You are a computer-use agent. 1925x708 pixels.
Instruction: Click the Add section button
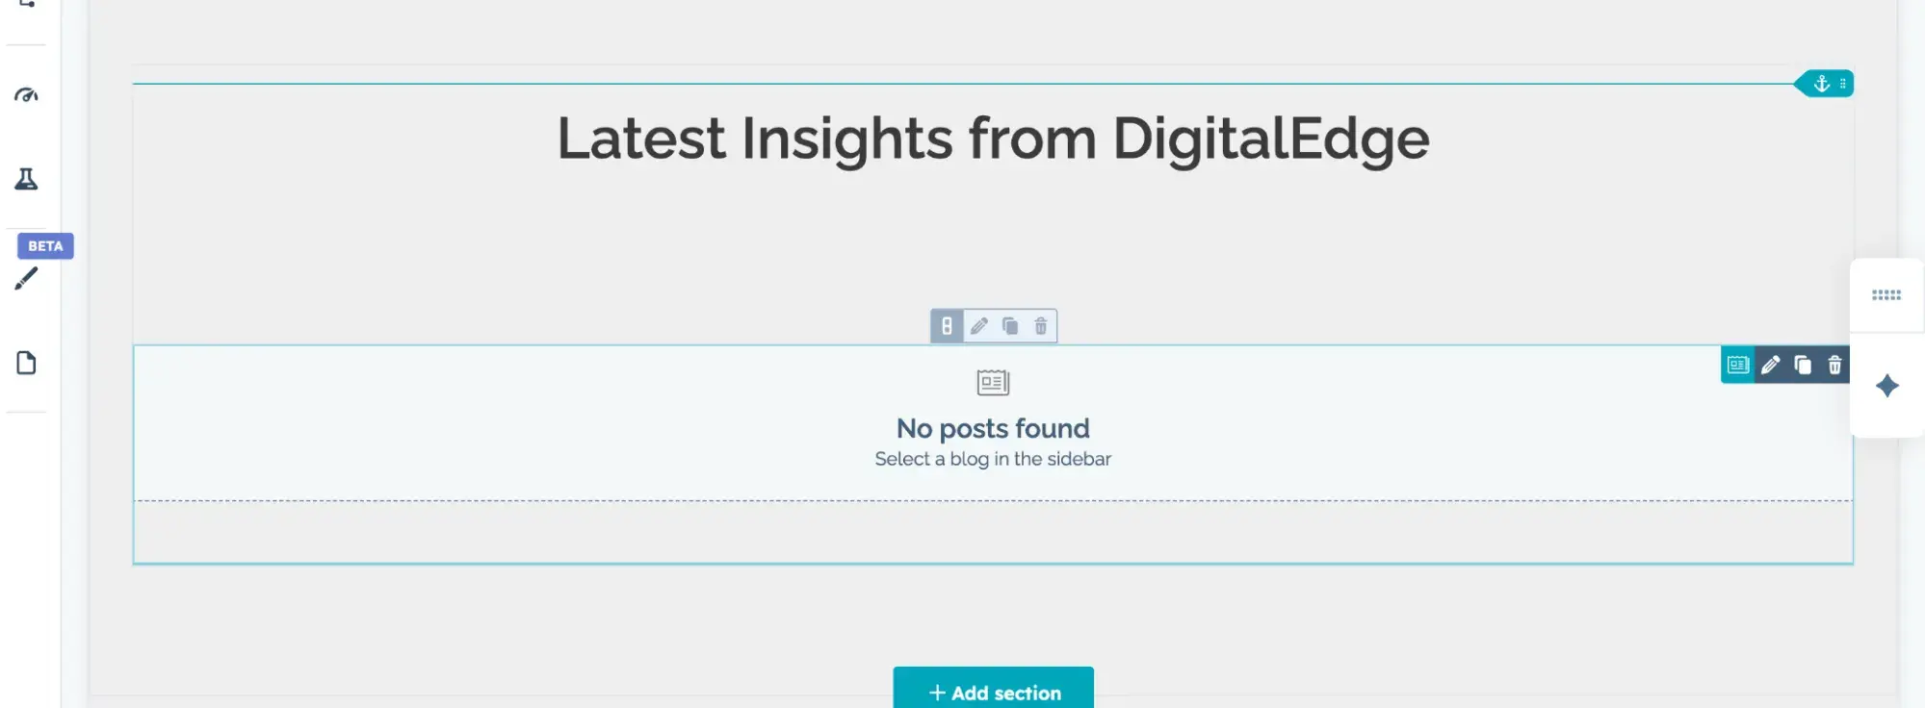pyautogui.click(x=993, y=691)
